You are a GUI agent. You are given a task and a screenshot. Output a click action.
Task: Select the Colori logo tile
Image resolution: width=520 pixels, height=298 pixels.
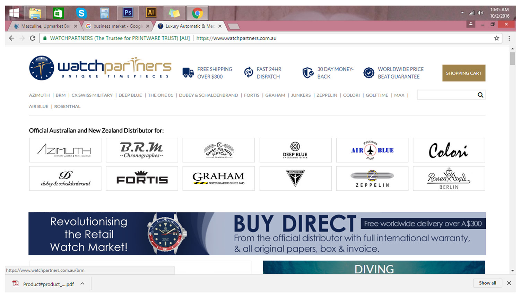click(x=449, y=150)
